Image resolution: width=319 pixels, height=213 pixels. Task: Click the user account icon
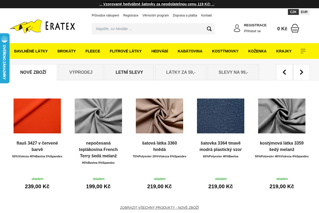point(237,28)
